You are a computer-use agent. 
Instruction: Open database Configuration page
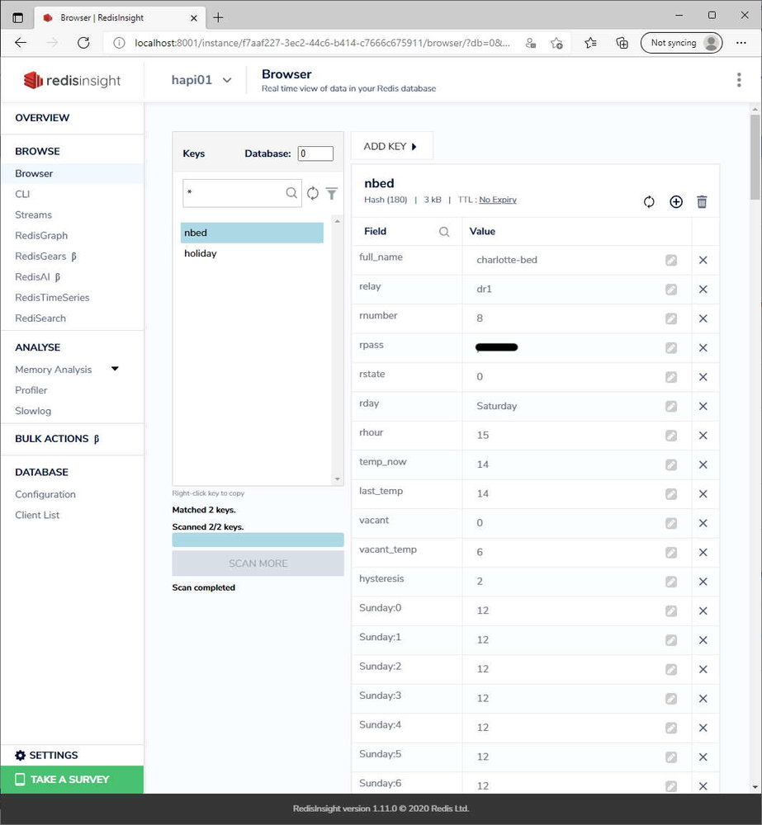(45, 494)
